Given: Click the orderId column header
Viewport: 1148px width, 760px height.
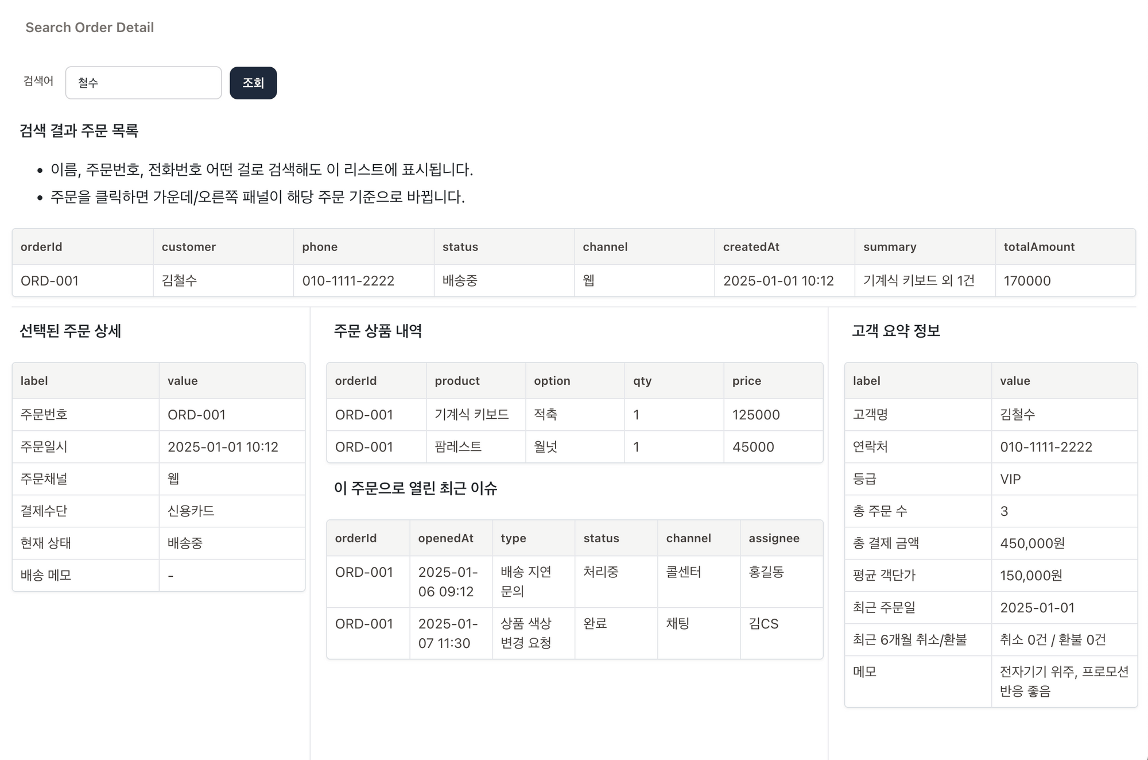Looking at the screenshot, I should click(41, 246).
